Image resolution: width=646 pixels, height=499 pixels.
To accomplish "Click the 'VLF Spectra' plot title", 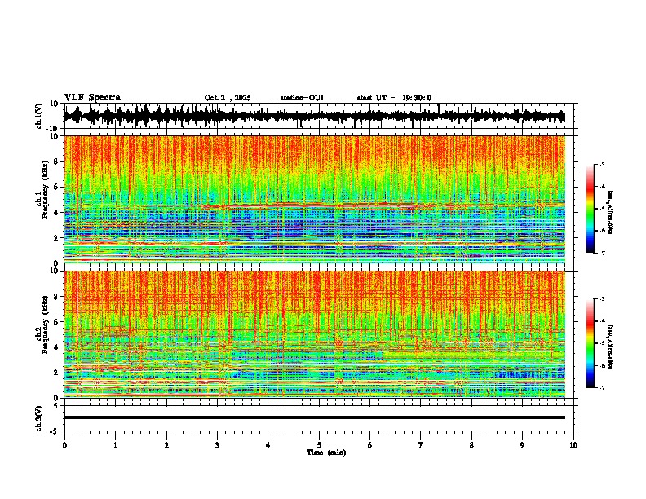I will pyautogui.click(x=92, y=98).
